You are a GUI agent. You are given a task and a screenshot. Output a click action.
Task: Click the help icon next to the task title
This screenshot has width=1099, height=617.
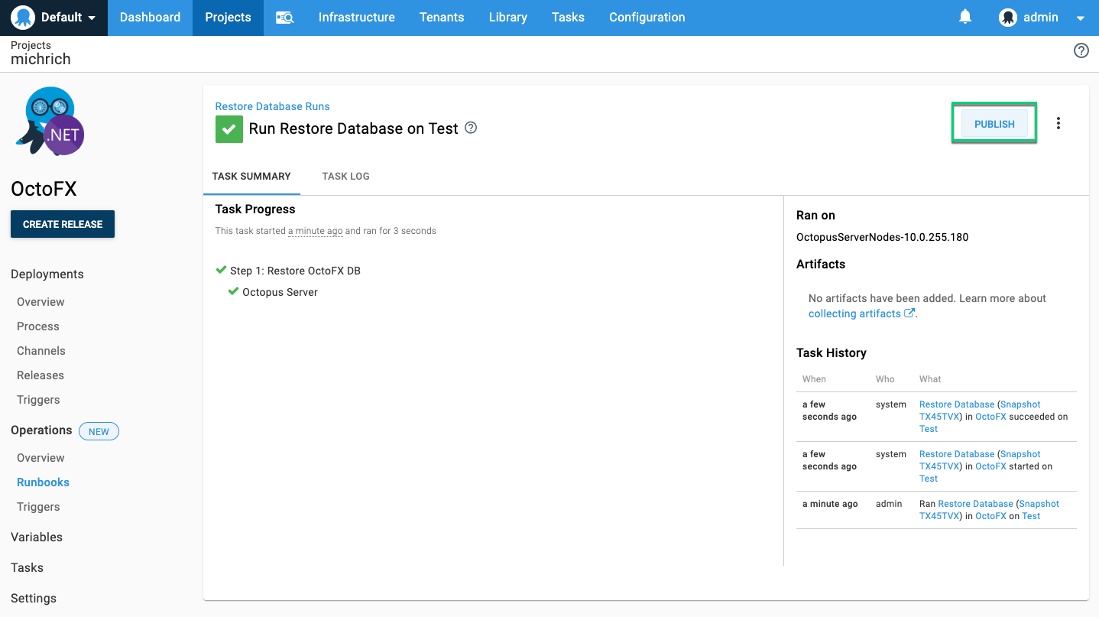click(470, 128)
